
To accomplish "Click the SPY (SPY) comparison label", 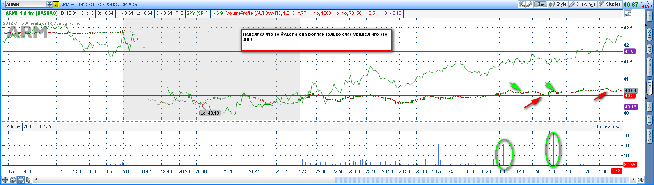I will pyautogui.click(x=198, y=13).
